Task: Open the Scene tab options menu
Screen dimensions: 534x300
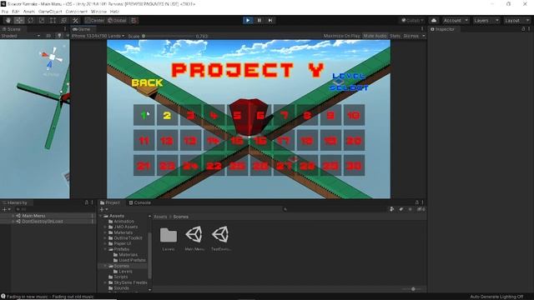Action: point(65,29)
